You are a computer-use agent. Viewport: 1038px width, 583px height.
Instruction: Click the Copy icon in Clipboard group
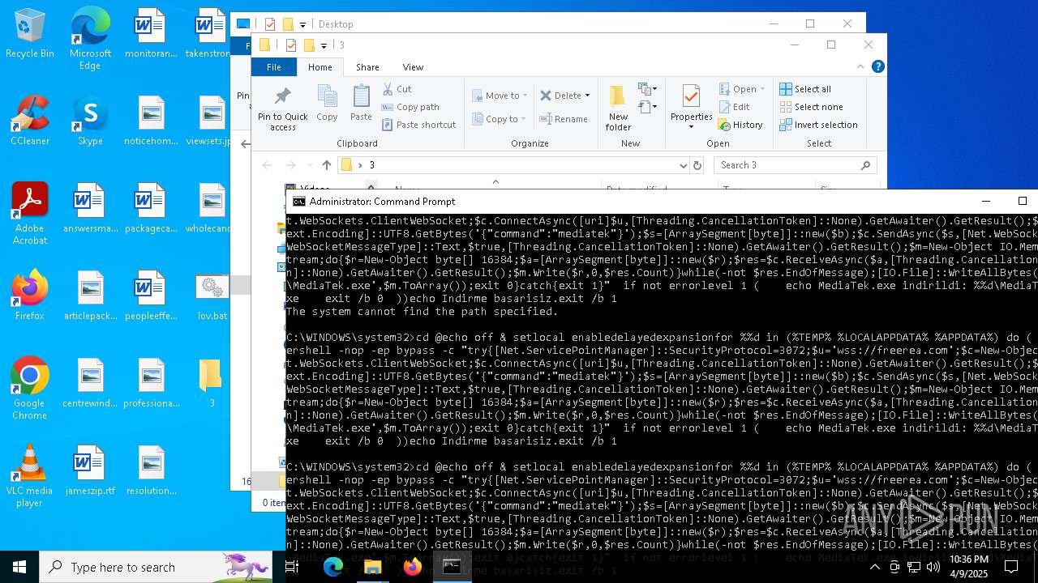(327, 103)
